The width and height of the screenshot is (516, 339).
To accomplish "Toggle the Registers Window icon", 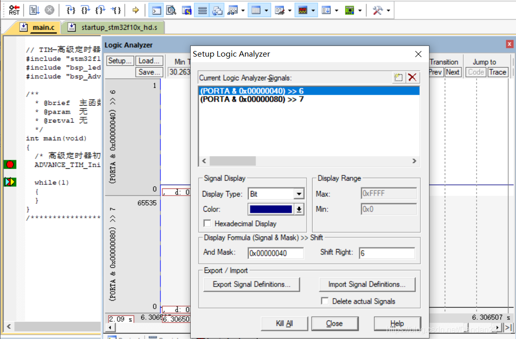I will [202, 11].
